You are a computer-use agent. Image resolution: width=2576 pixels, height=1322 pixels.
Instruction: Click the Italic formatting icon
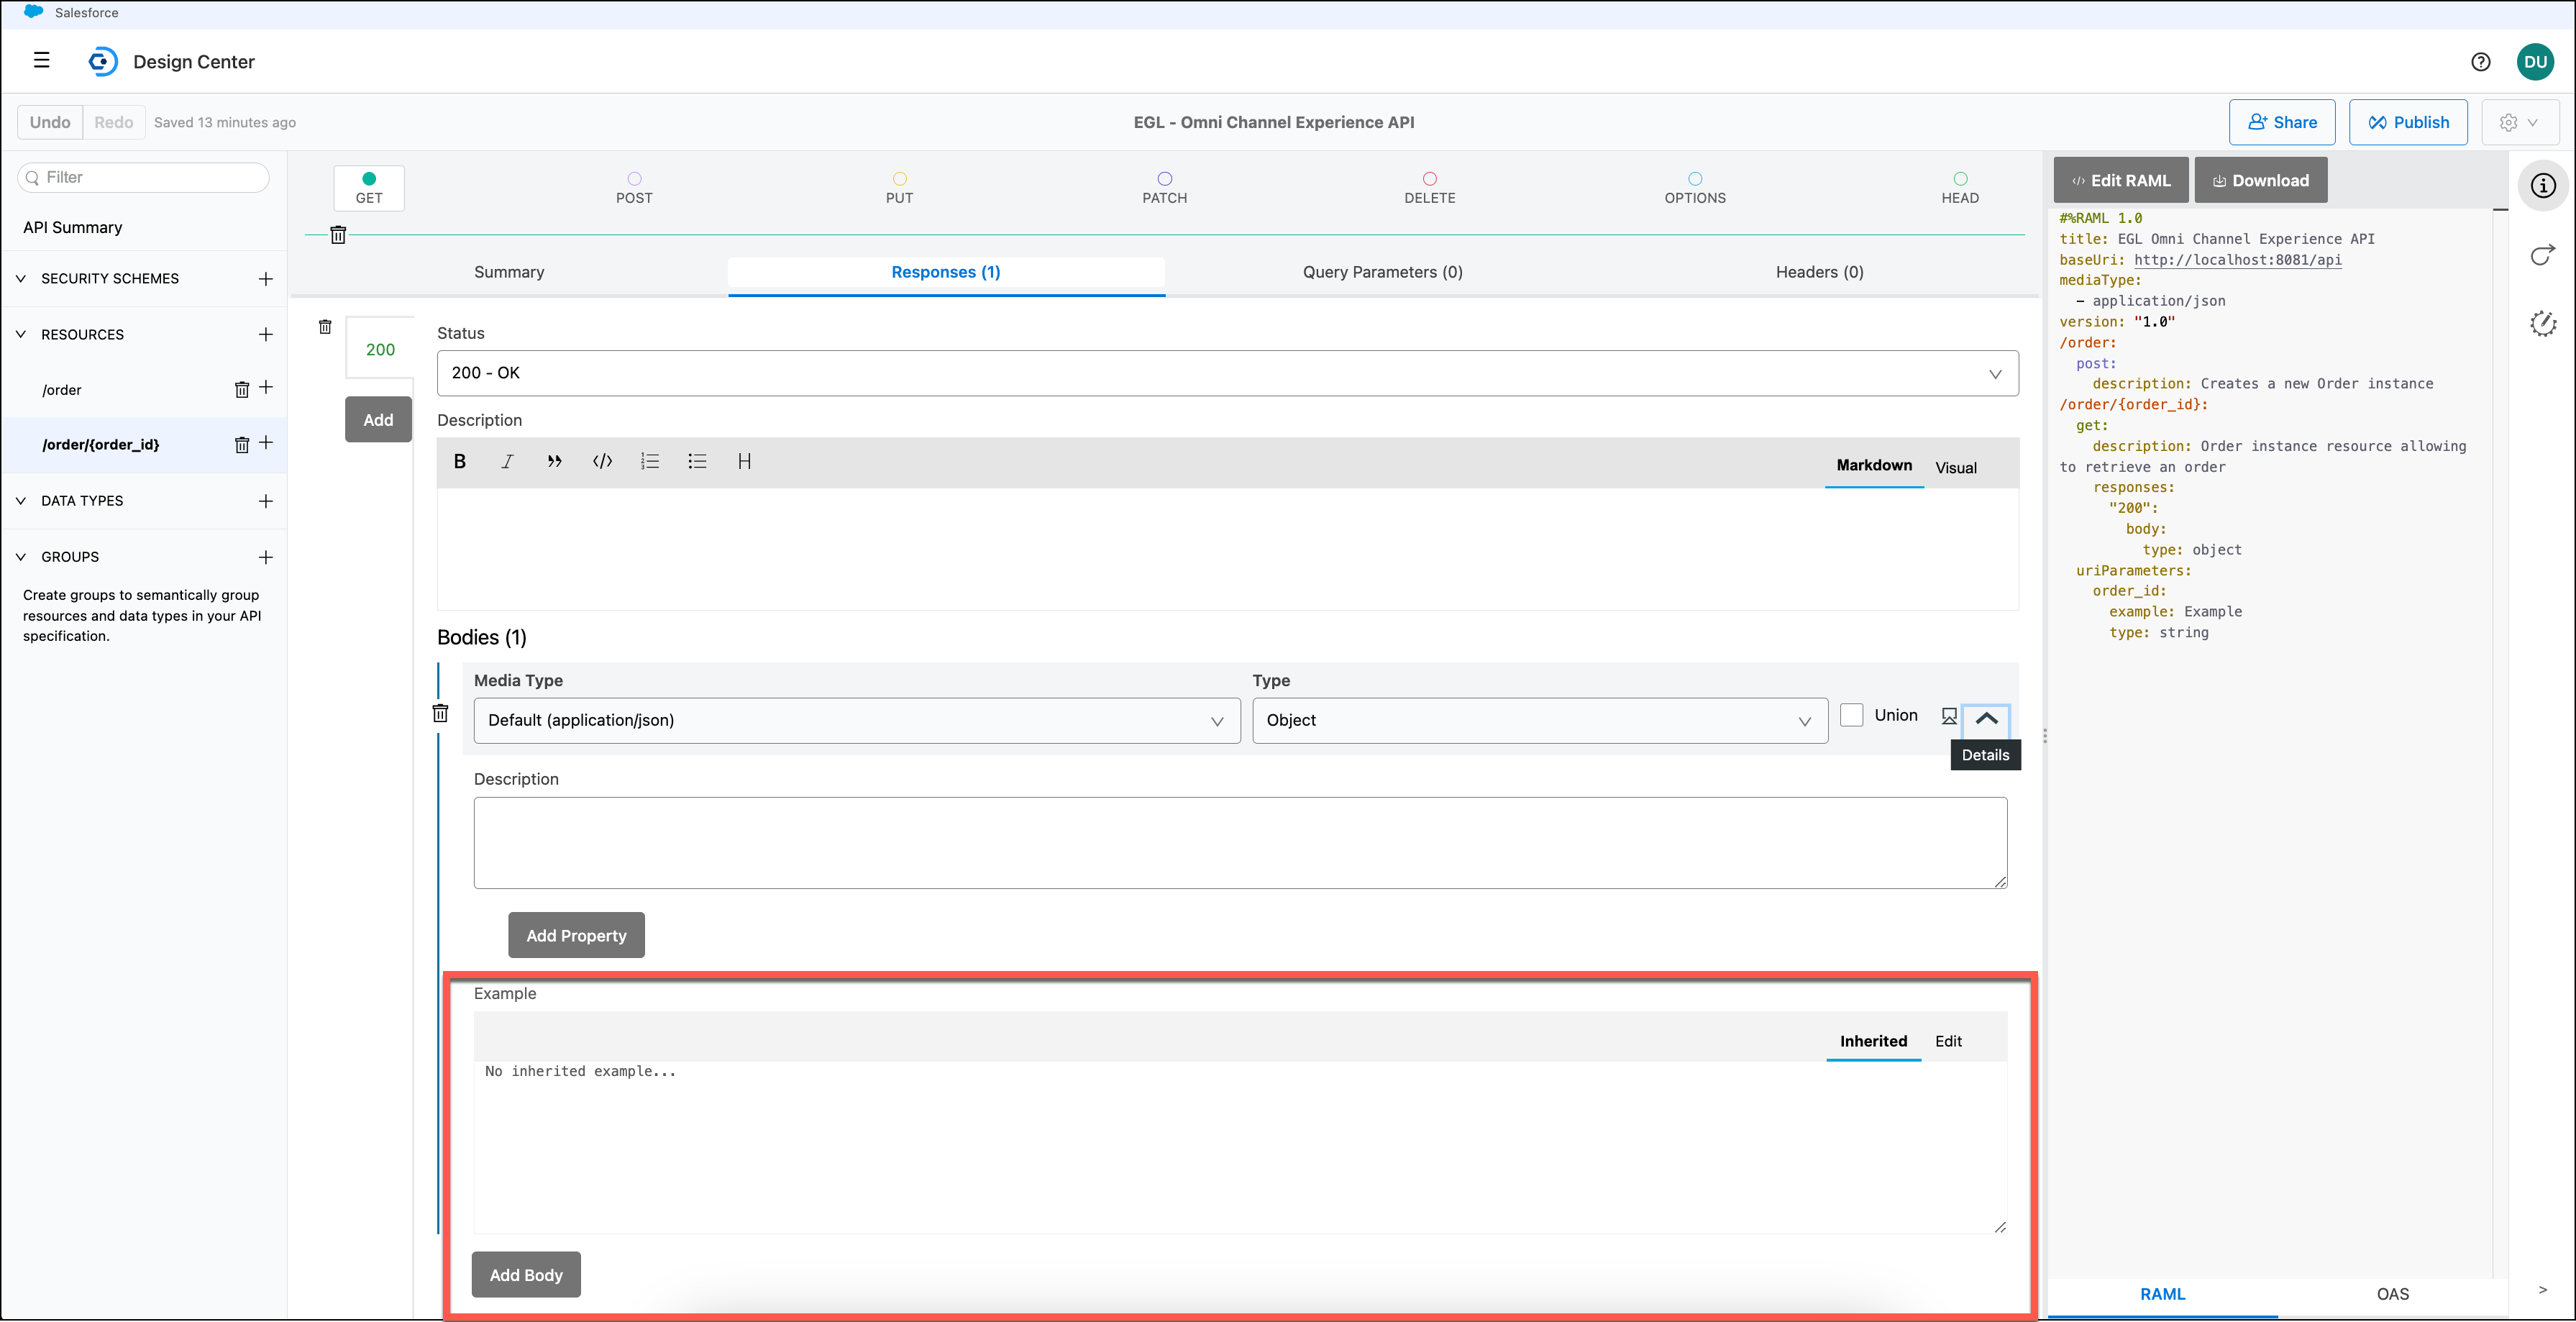tap(507, 461)
